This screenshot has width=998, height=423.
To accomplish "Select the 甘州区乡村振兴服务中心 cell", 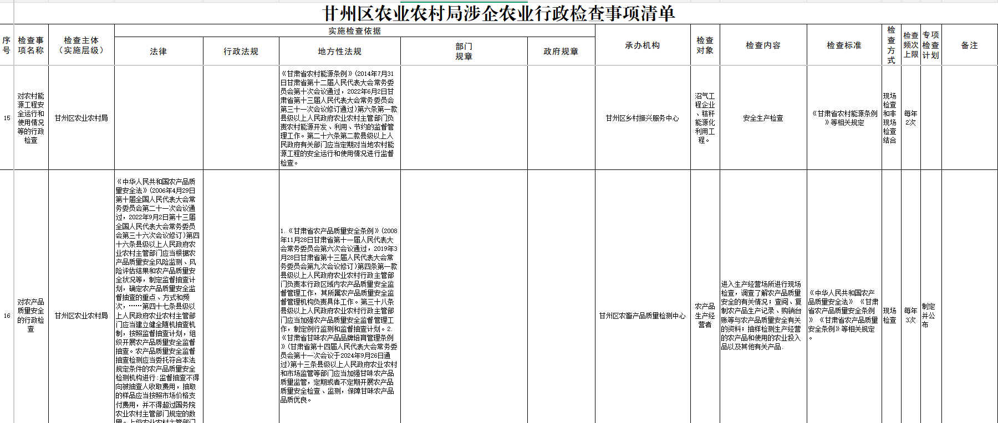I will pyautogui.click(x=642, y=118).
